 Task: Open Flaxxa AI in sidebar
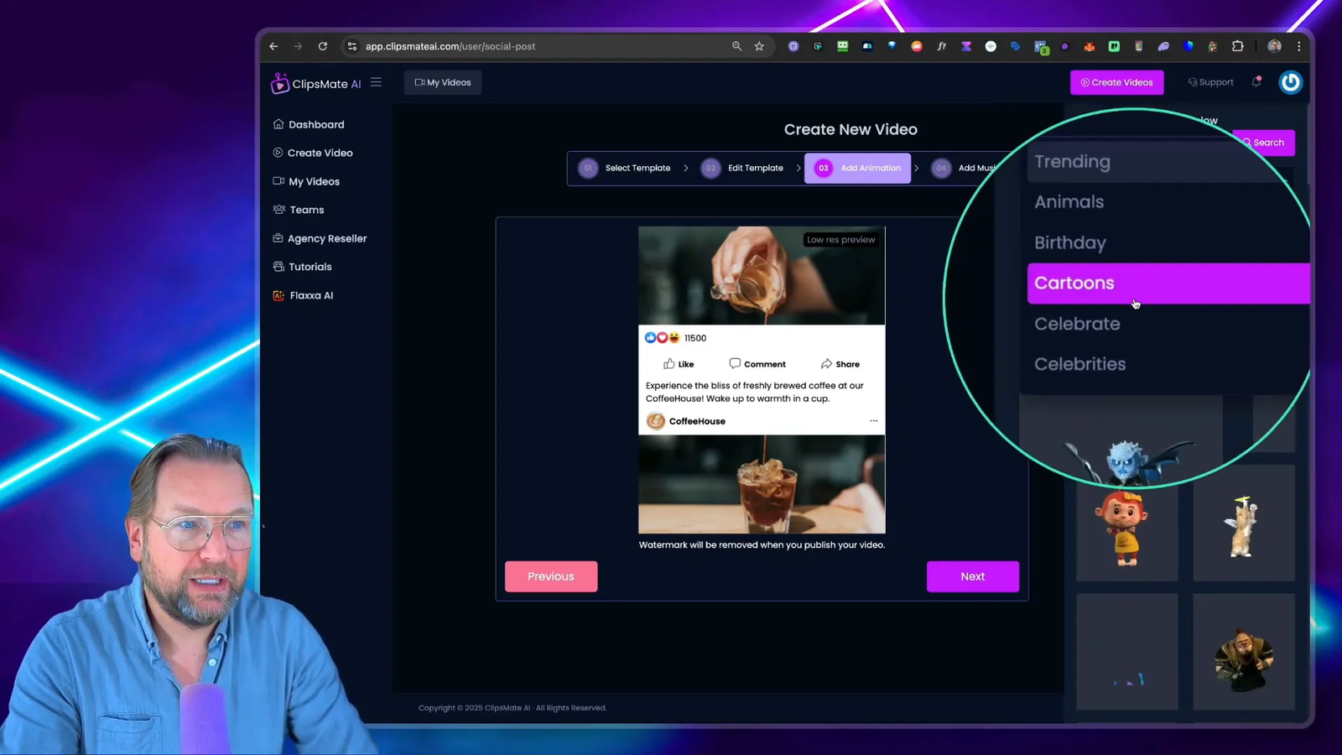(303, 295)
